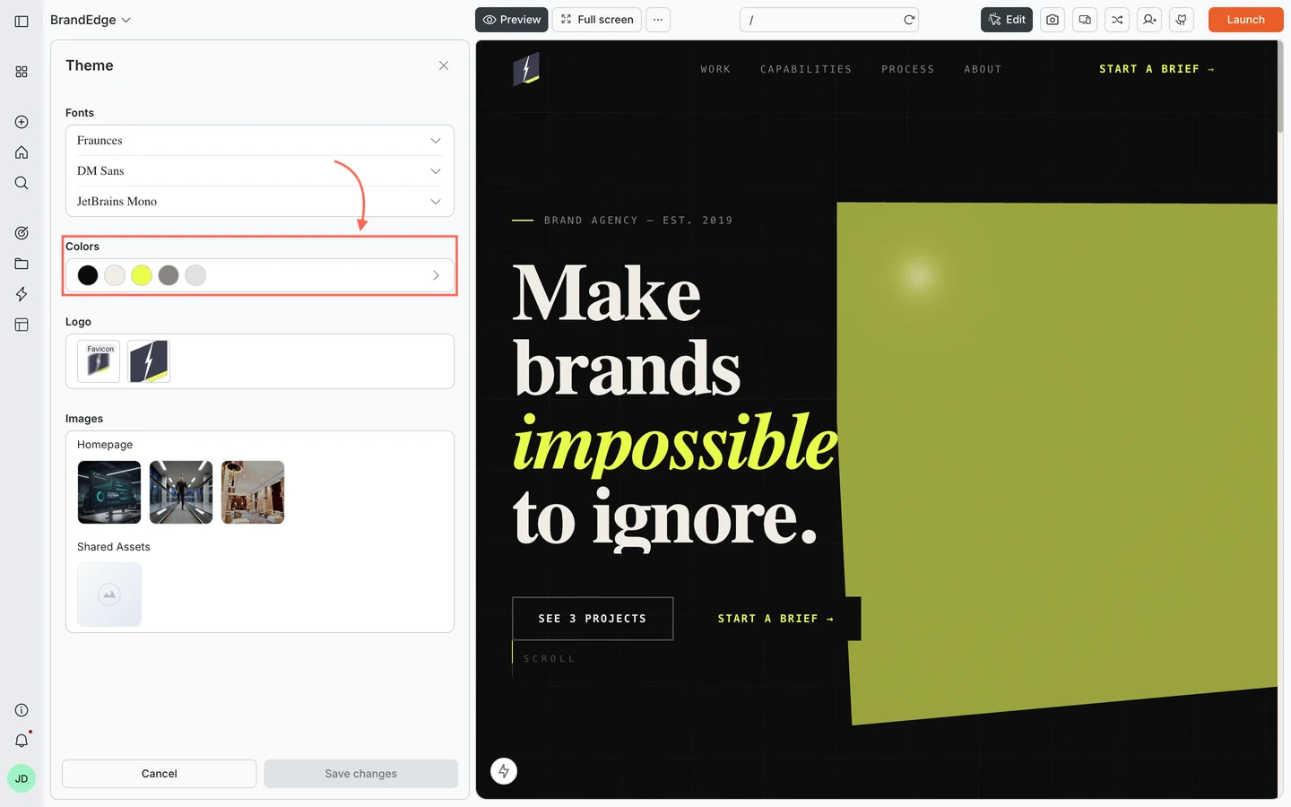Viewport: 1291px width, 807px height.
Task: Click the first Homepage image thumbnail
Action: 108,491
